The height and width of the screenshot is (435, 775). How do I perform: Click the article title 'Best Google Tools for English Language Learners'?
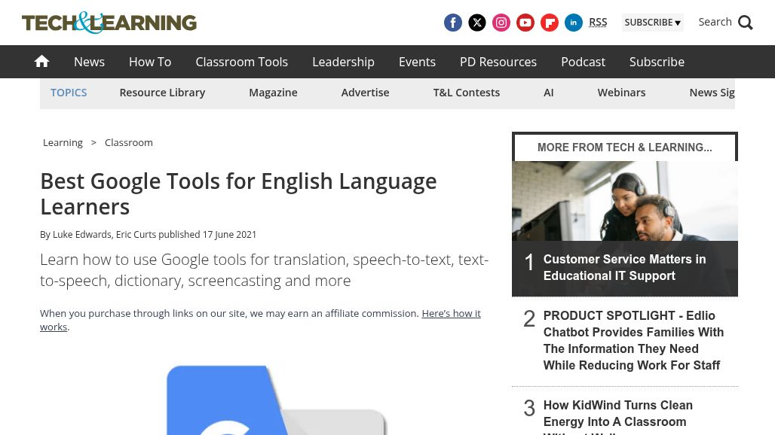[239, 194]
